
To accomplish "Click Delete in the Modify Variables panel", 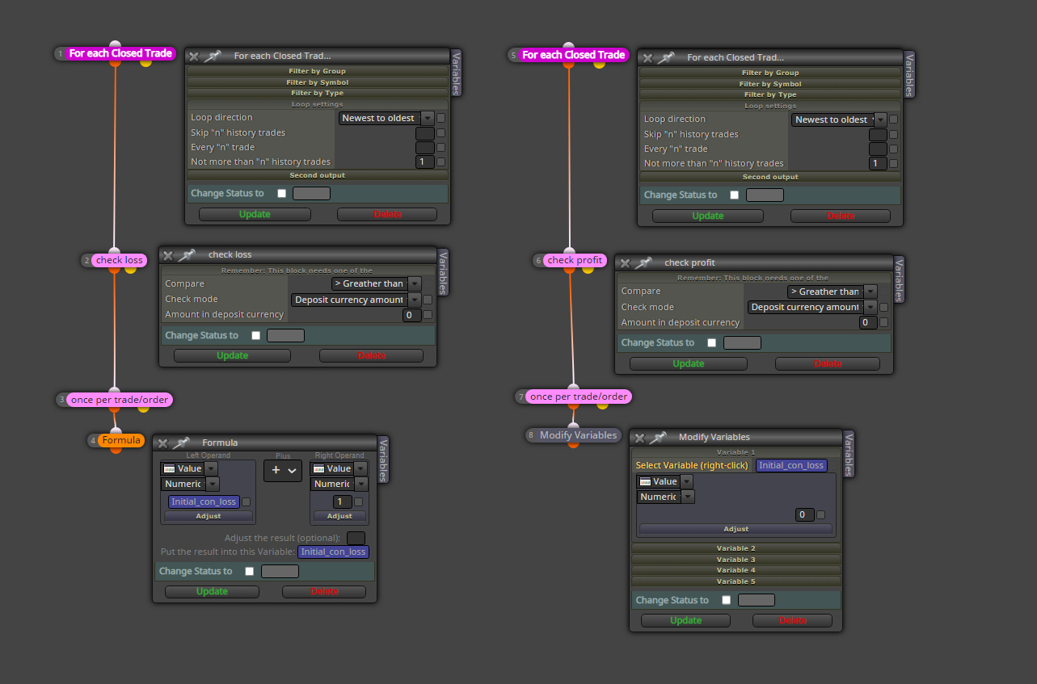I will [792, 620].
